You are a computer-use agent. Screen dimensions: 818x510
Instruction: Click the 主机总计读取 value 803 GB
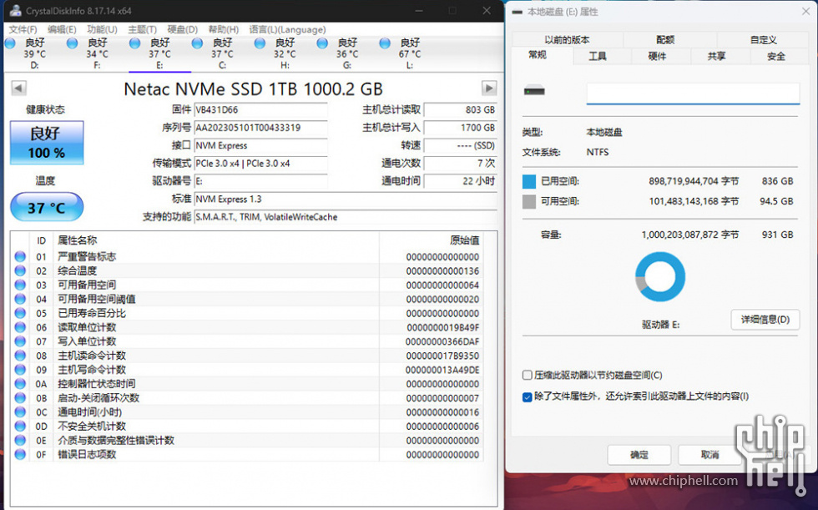(460, 110)
